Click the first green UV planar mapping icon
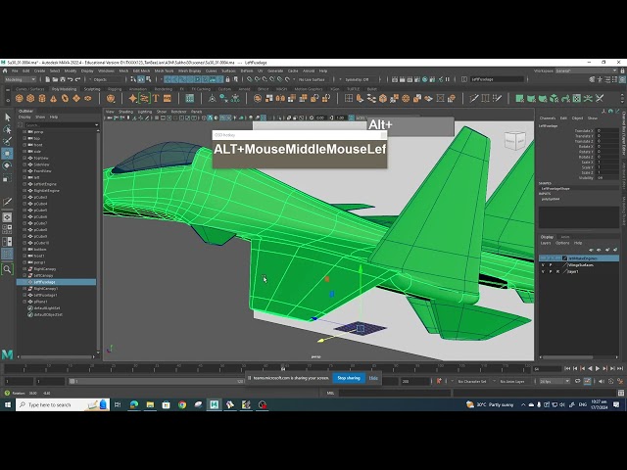The height and width of the screenshot is (470, 627). (x=520, y=98)
